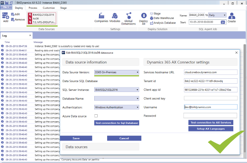
Task: Click info icon of 09:47:36 log entry
Action: coord(2,46)
